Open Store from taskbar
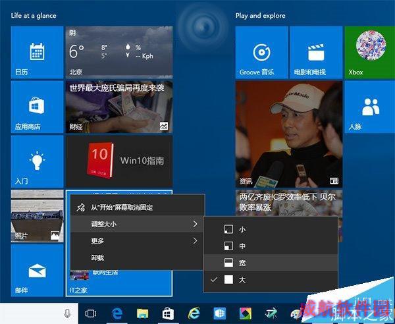The image size is (395, 324). coord(168,313)
